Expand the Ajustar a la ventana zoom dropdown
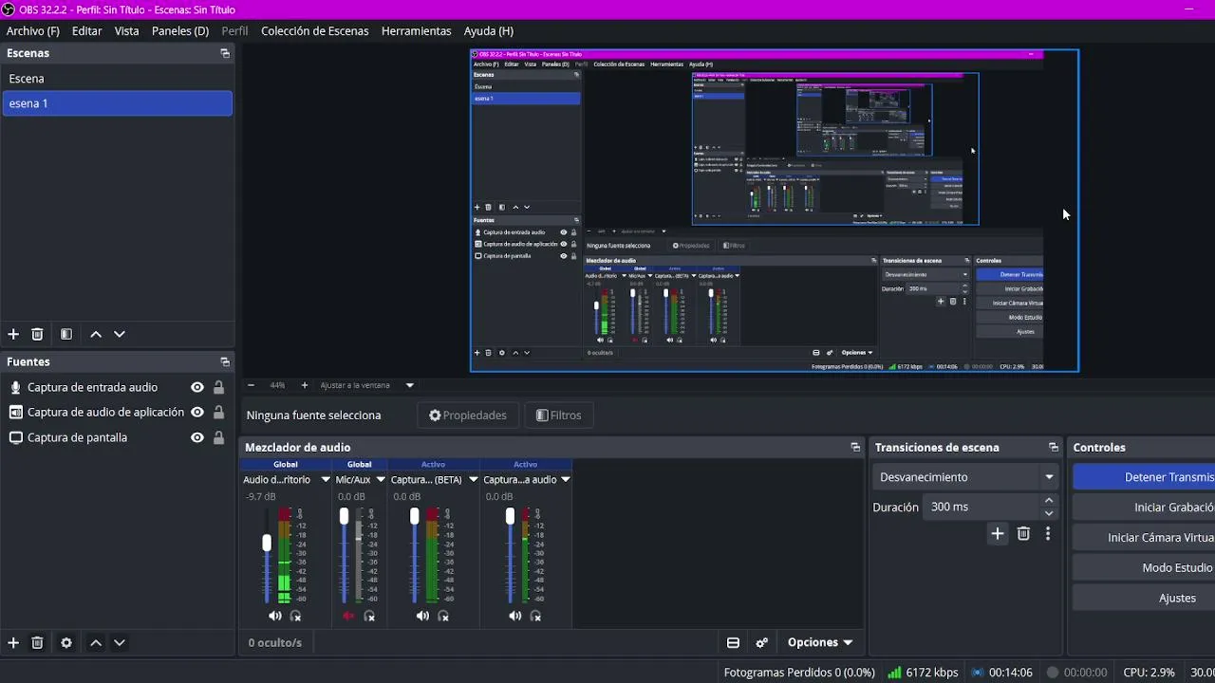The image size is (1215, 683). [x=410, y=385]
